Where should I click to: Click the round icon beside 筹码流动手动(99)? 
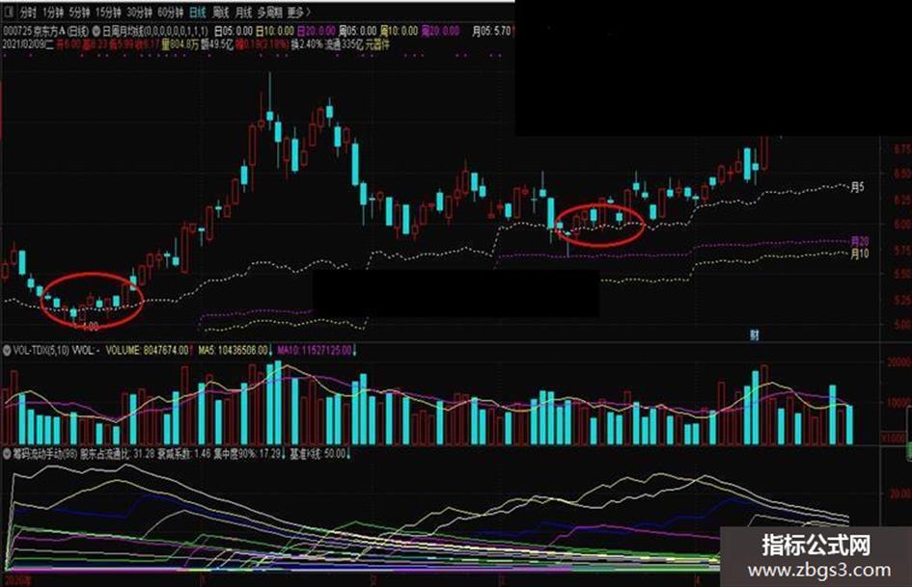click(x=7, y=453)
